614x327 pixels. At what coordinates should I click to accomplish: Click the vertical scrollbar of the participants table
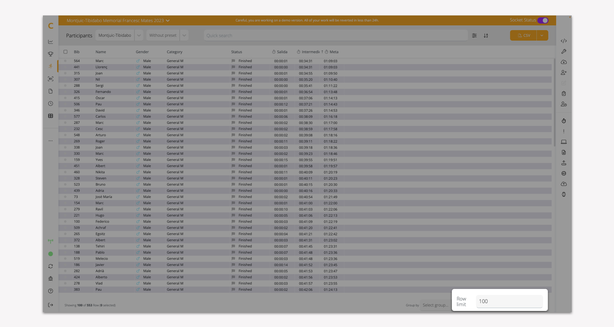[x=554, y=103]
